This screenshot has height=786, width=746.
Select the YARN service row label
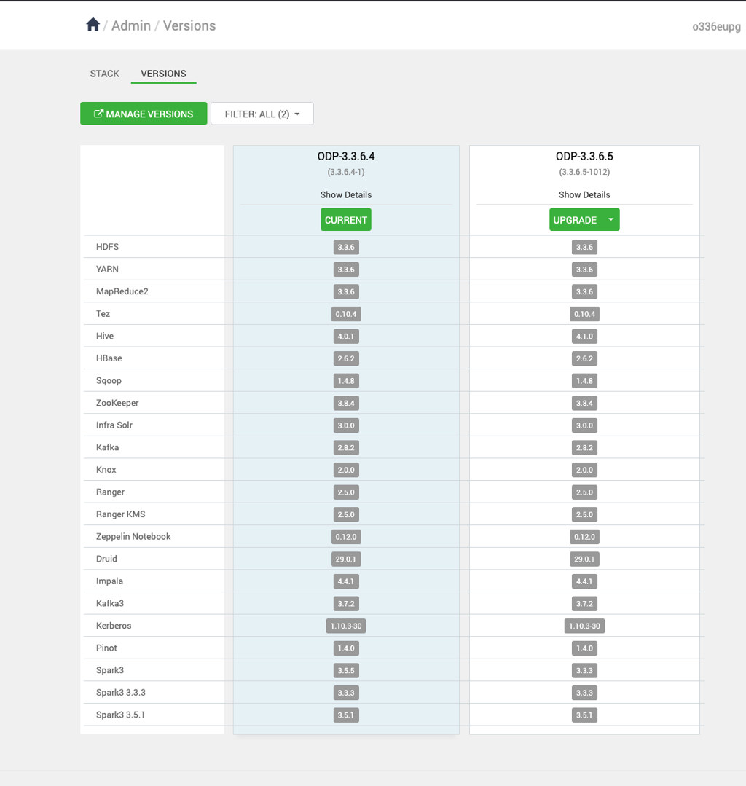coord(107,270)
